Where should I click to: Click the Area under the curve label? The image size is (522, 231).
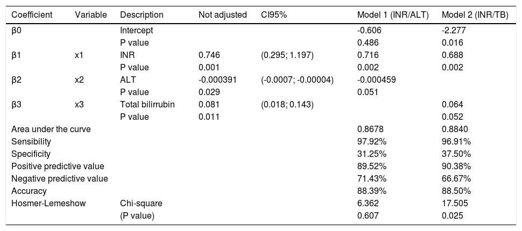(49, 129)
